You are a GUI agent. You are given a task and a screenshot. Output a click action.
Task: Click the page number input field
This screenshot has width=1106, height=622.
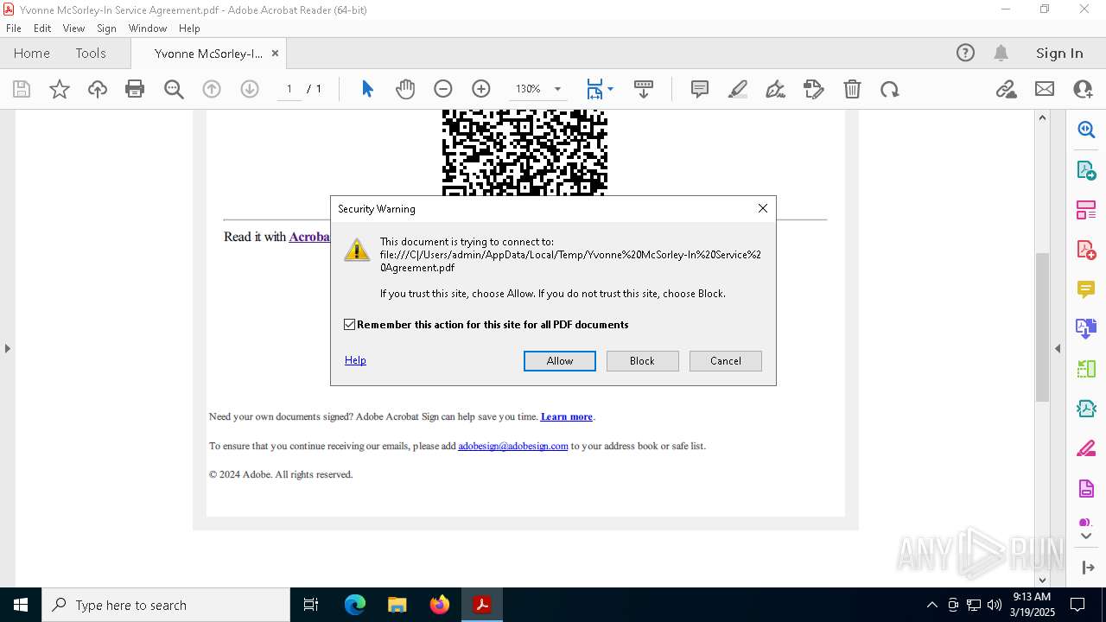289,89
